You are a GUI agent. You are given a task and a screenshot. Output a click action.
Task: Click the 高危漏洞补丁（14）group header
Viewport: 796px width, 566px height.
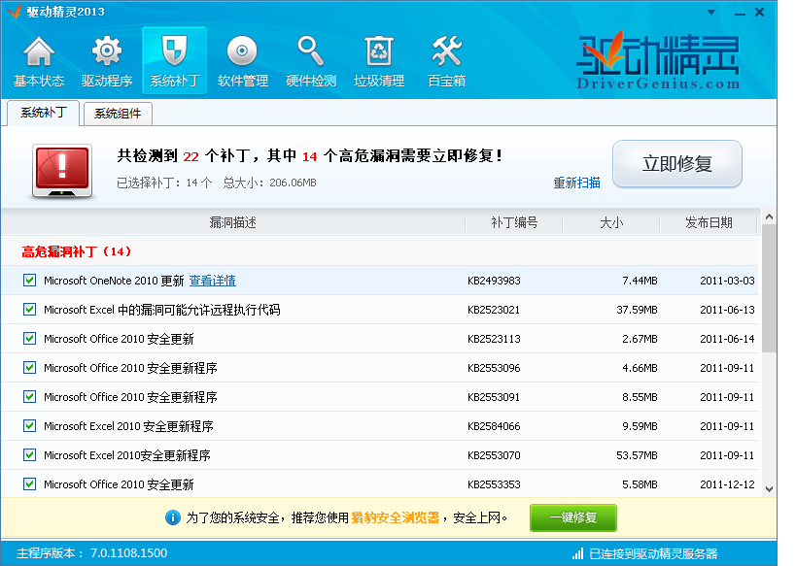pyautogui.click(x=77, y=251)
